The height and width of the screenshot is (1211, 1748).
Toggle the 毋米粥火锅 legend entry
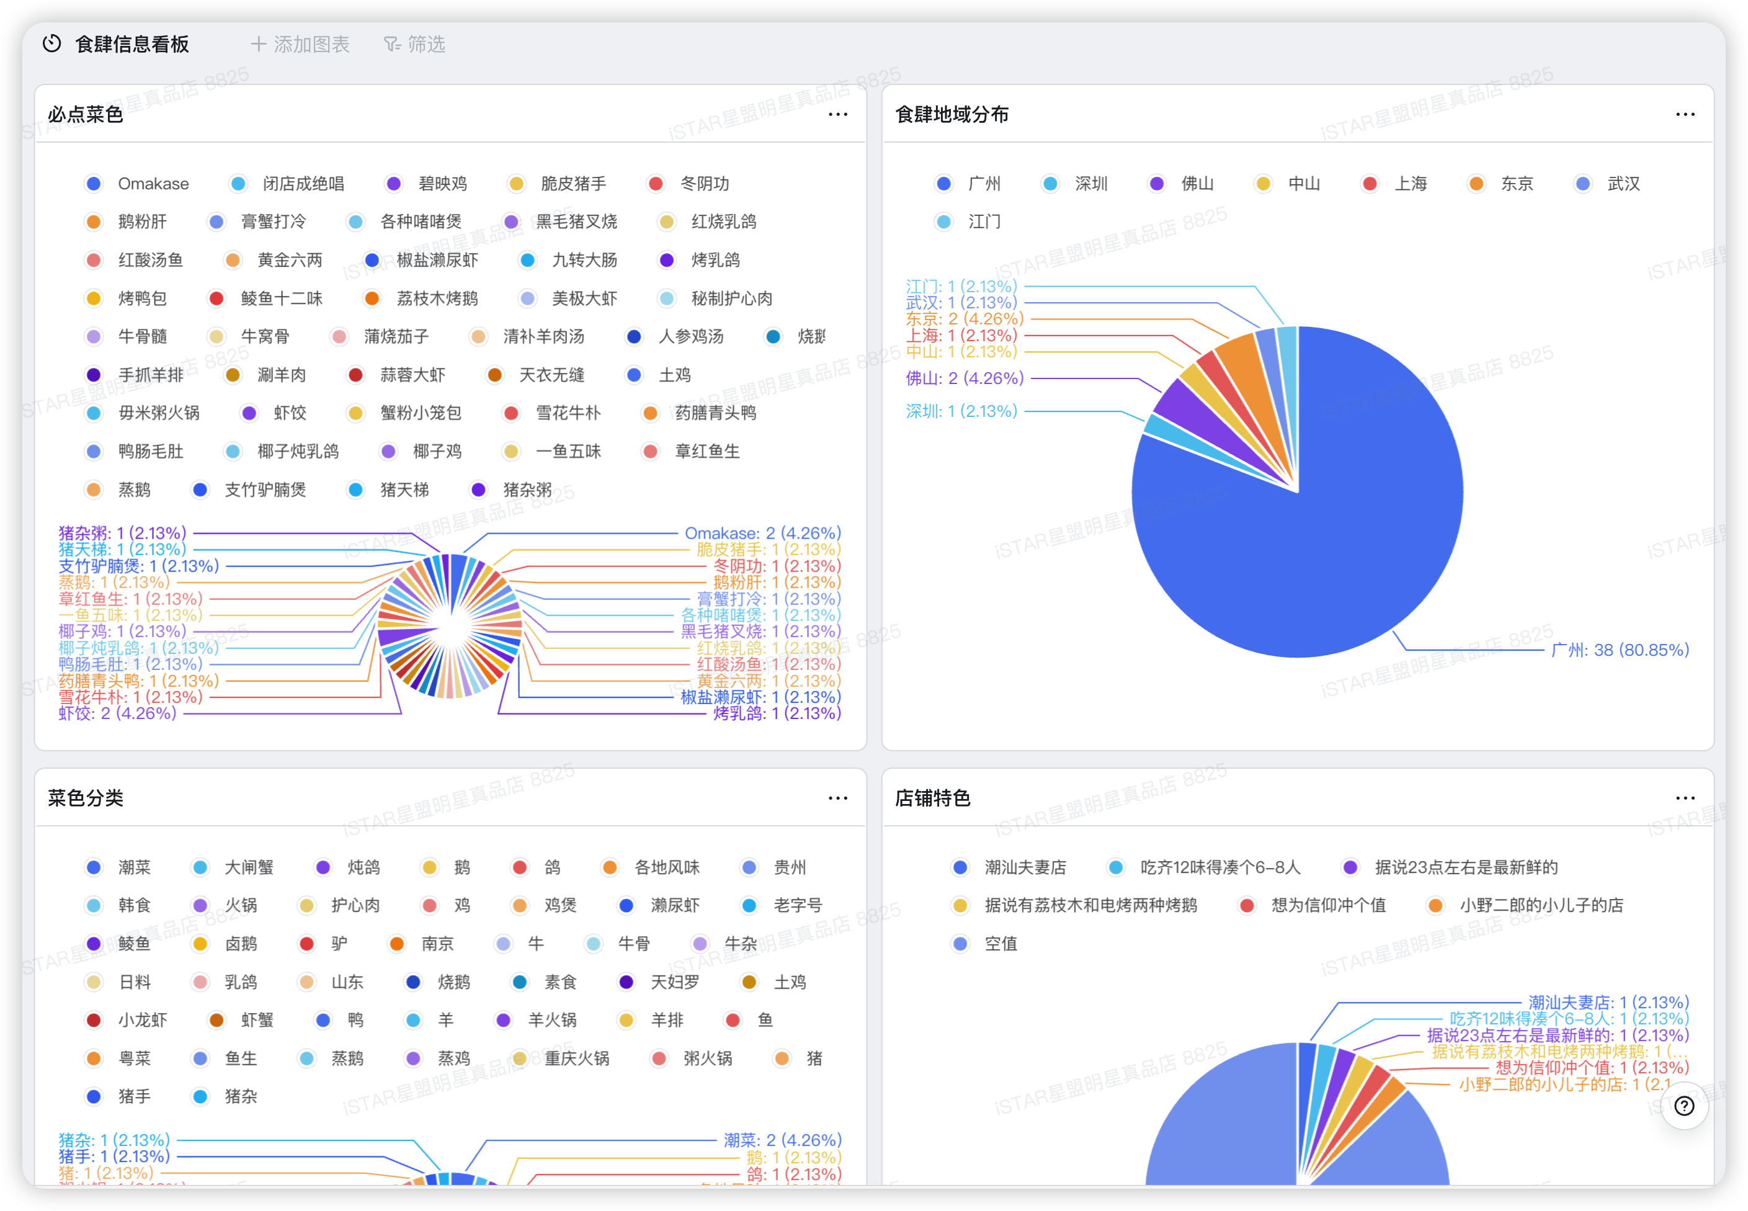(x=143, y=413)
